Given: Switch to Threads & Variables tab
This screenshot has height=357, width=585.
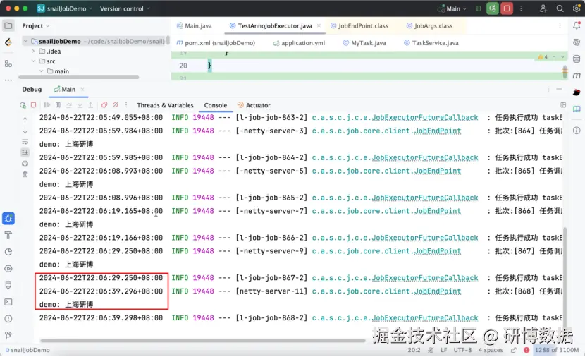Looking at the screenshot, I should point(165,105).
